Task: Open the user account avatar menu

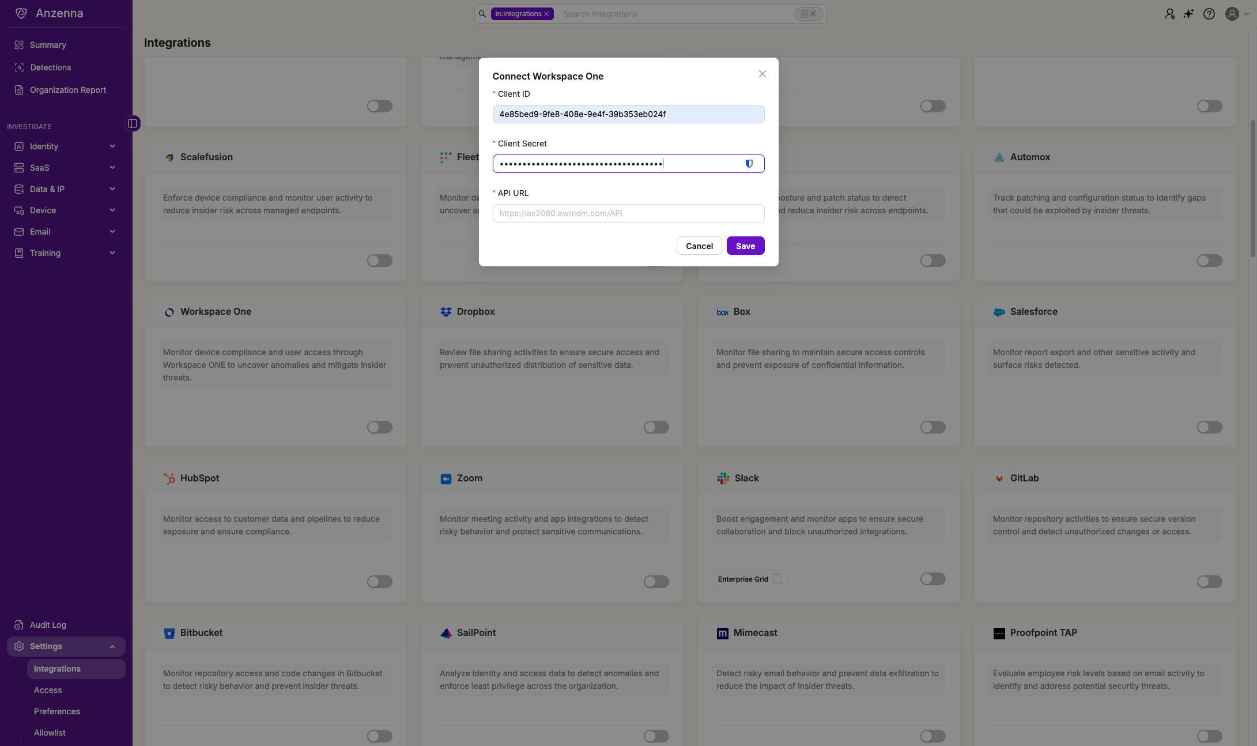Action: (x=1232, y=14)
